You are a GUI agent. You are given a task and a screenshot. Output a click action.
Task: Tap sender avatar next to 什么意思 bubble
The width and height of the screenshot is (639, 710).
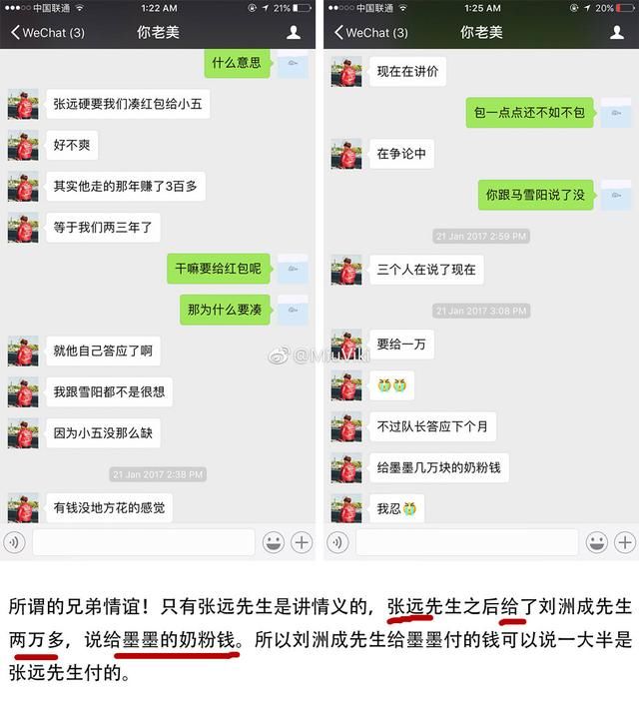click(293, 63)
